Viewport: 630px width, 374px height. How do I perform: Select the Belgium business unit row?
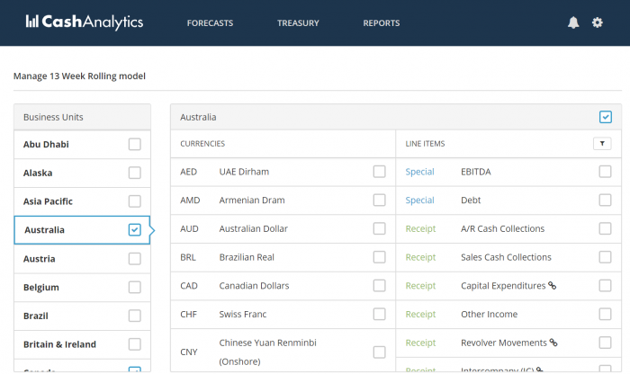83,287
